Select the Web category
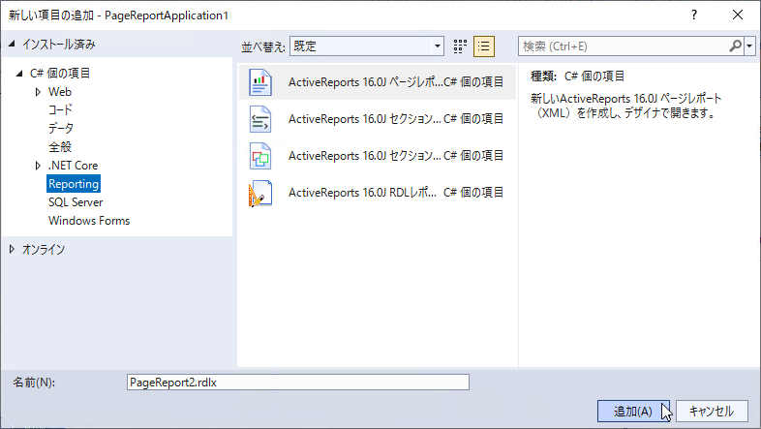The width and height of the screenshot is (761, 429). (60, 92)
